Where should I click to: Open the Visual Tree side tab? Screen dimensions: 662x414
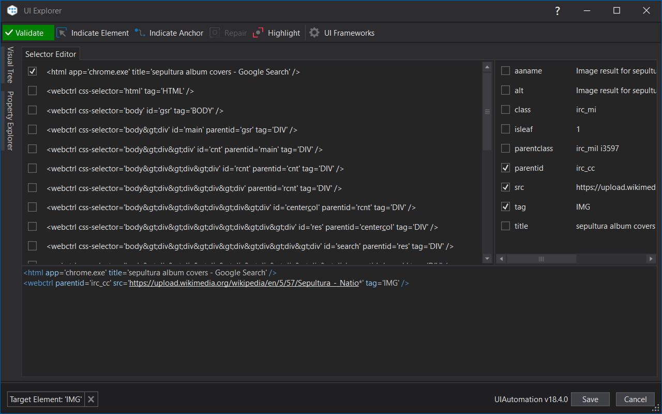tap(10, 65)
